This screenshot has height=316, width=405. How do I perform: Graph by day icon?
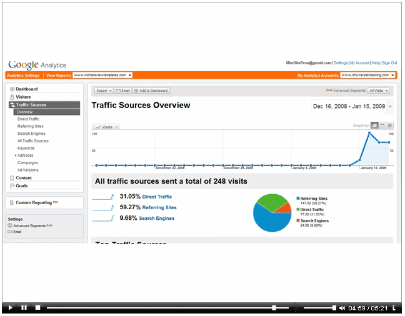(x=374, y=126)
